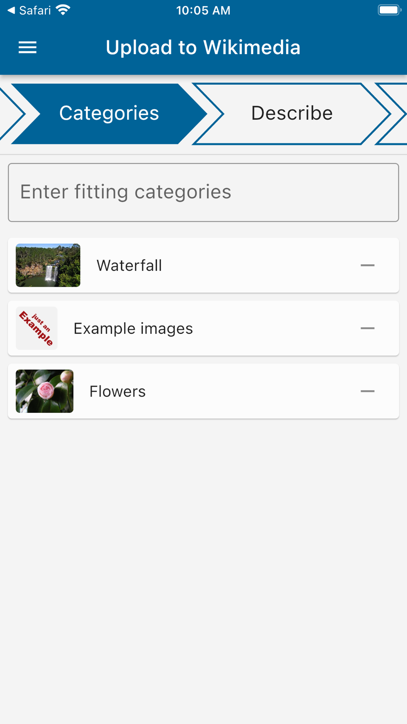Switch to the Describe step
This screenshot has height=724, width=407.
click(x=291, y=113)
